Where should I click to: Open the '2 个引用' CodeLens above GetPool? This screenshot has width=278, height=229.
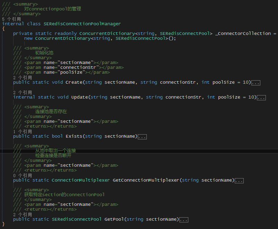(x=23, y=215)
